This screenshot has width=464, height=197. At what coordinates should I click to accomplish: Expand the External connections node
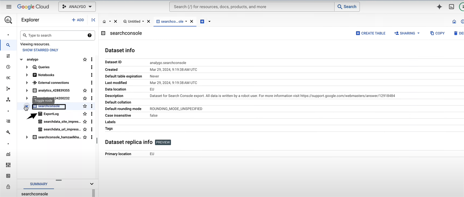pyautogui.click(x=27, y=83)
